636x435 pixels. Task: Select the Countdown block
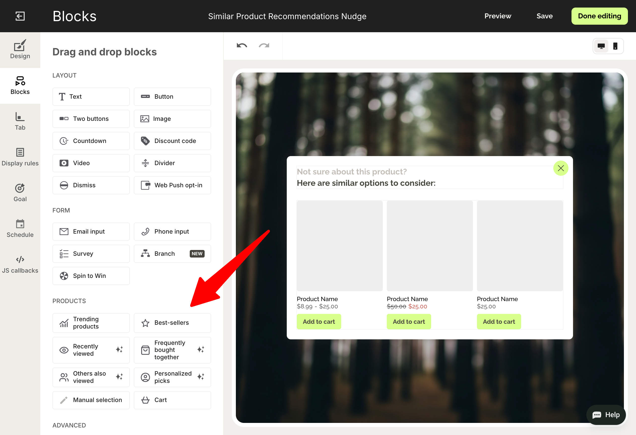(91, 141)
